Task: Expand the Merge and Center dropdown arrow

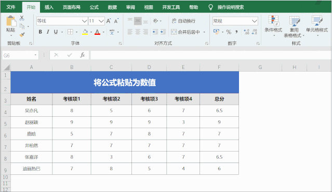Action: click(x=204, y=32)
